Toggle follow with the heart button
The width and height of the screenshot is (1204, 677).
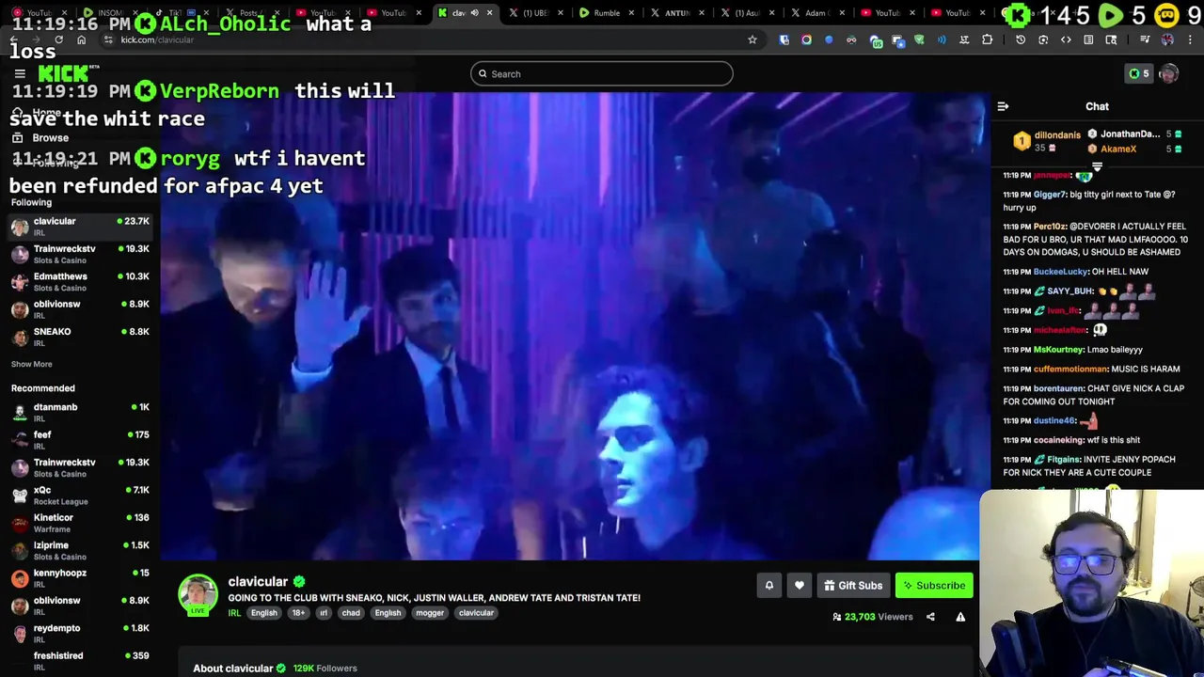pos(799,585)
